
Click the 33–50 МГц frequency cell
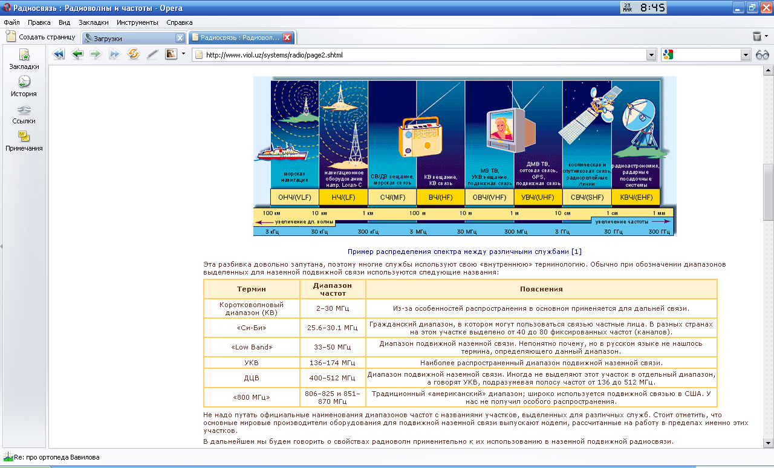333,347
